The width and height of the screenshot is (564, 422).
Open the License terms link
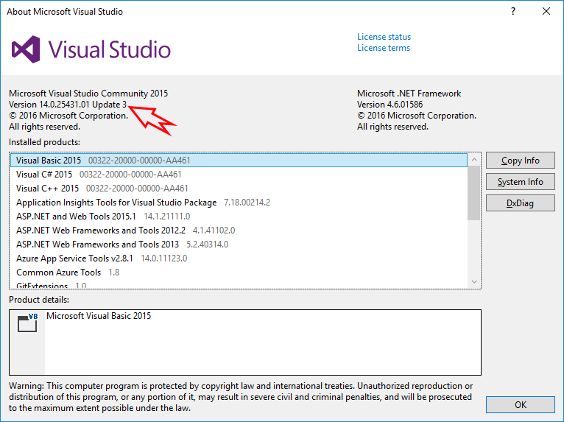coord(384,48)
